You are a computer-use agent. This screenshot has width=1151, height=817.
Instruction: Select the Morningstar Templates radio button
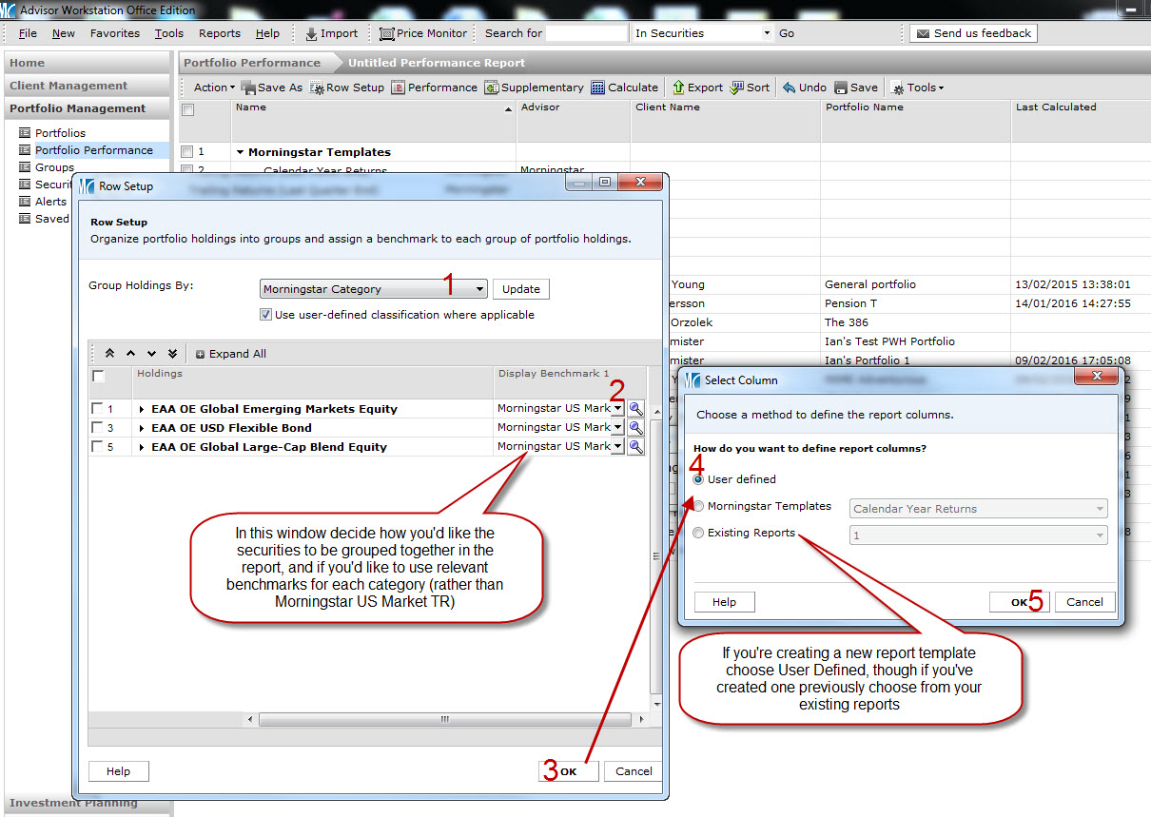(x=699, y=507)
